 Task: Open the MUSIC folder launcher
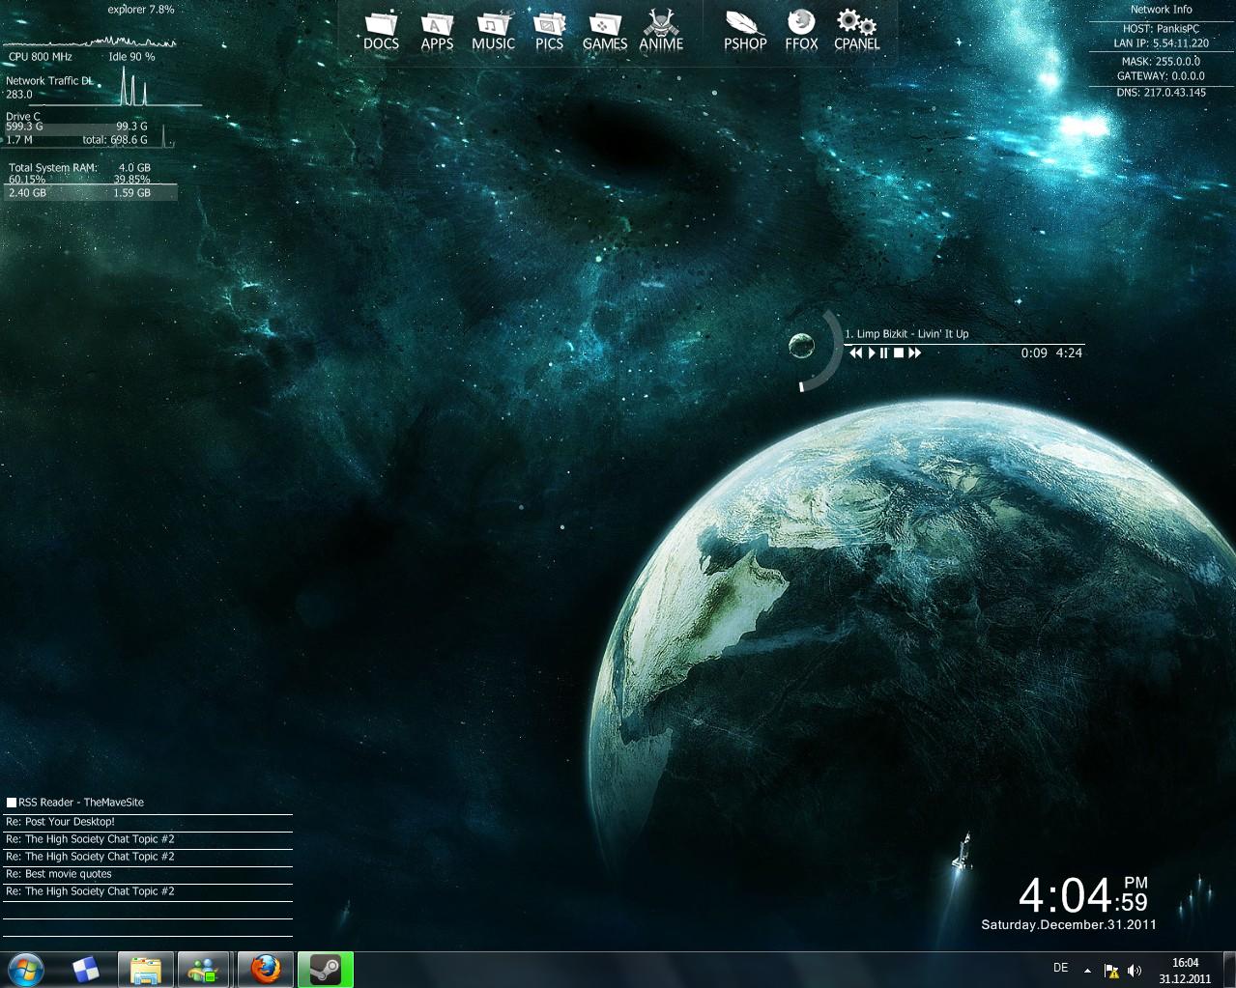click(493, 30)
